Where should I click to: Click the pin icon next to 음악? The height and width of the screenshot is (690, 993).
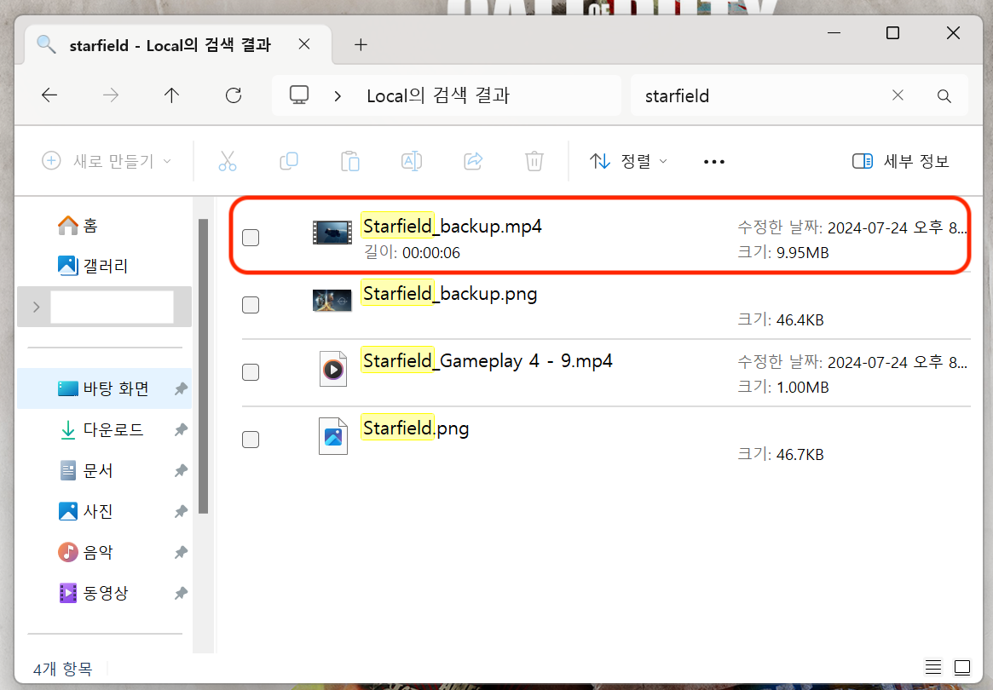181,552
